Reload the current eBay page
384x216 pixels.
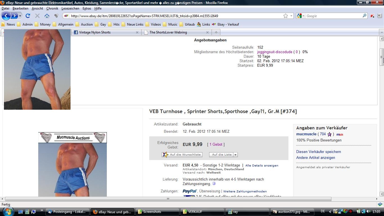click(28, 16)
